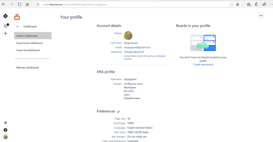Open the help question mark icon
This screenshot has width=273, height=142.
tap(5, 130)
